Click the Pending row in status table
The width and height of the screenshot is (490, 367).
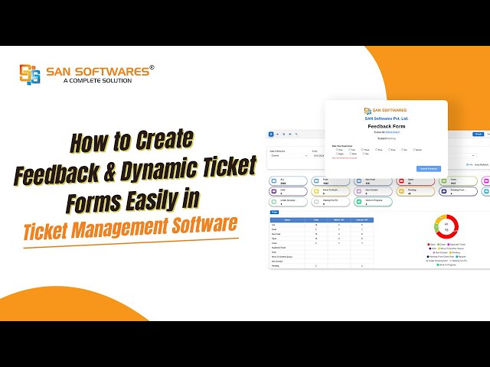[322, 266]
